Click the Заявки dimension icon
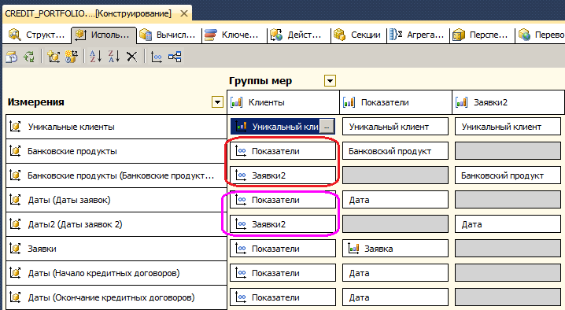Viewport: 565px width, 310px height. point(15,249)
